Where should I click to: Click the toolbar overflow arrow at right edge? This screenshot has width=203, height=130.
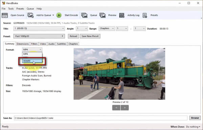tap(201, 18)
